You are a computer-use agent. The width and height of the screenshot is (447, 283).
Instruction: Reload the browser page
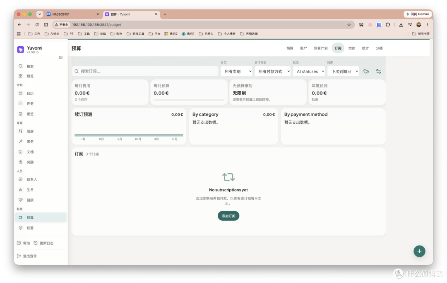coord(37,25)
